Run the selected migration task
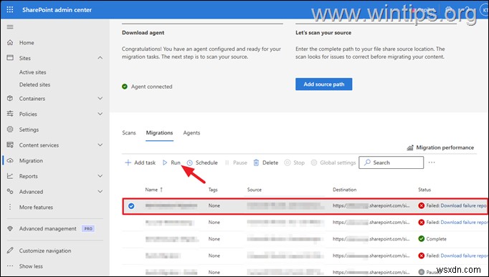The image size is (489, 277). point(171,162)
